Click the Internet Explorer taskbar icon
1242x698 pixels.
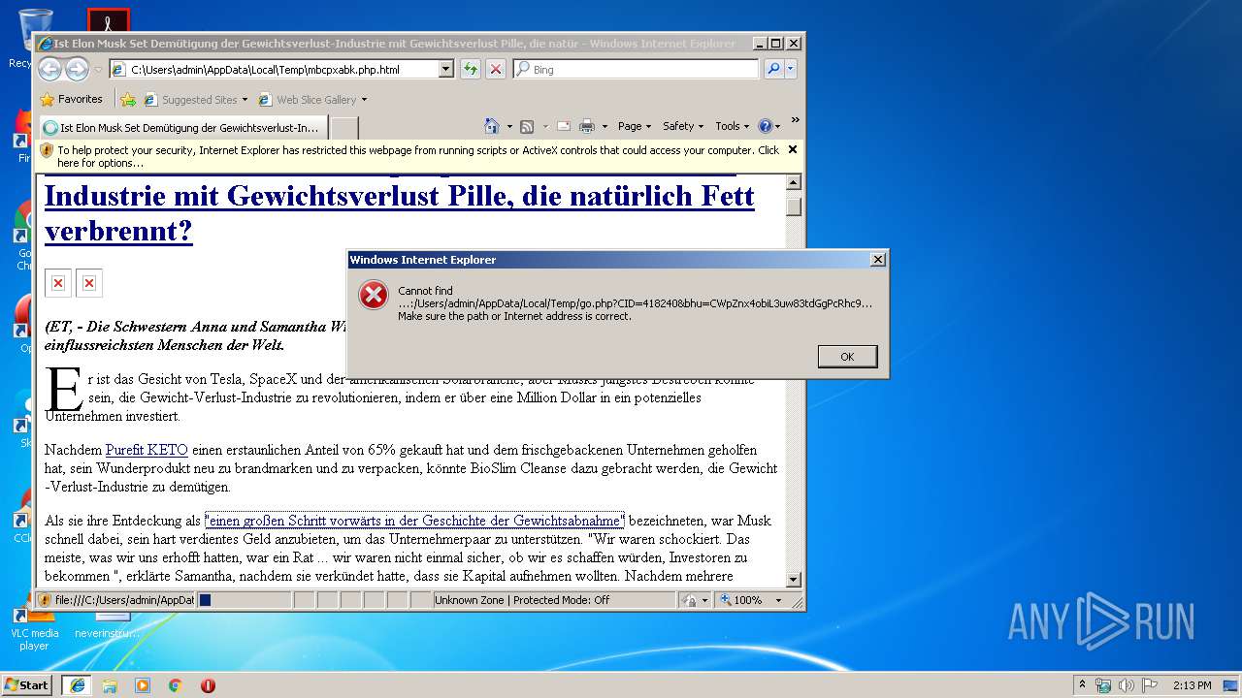(x=77, y=684)
